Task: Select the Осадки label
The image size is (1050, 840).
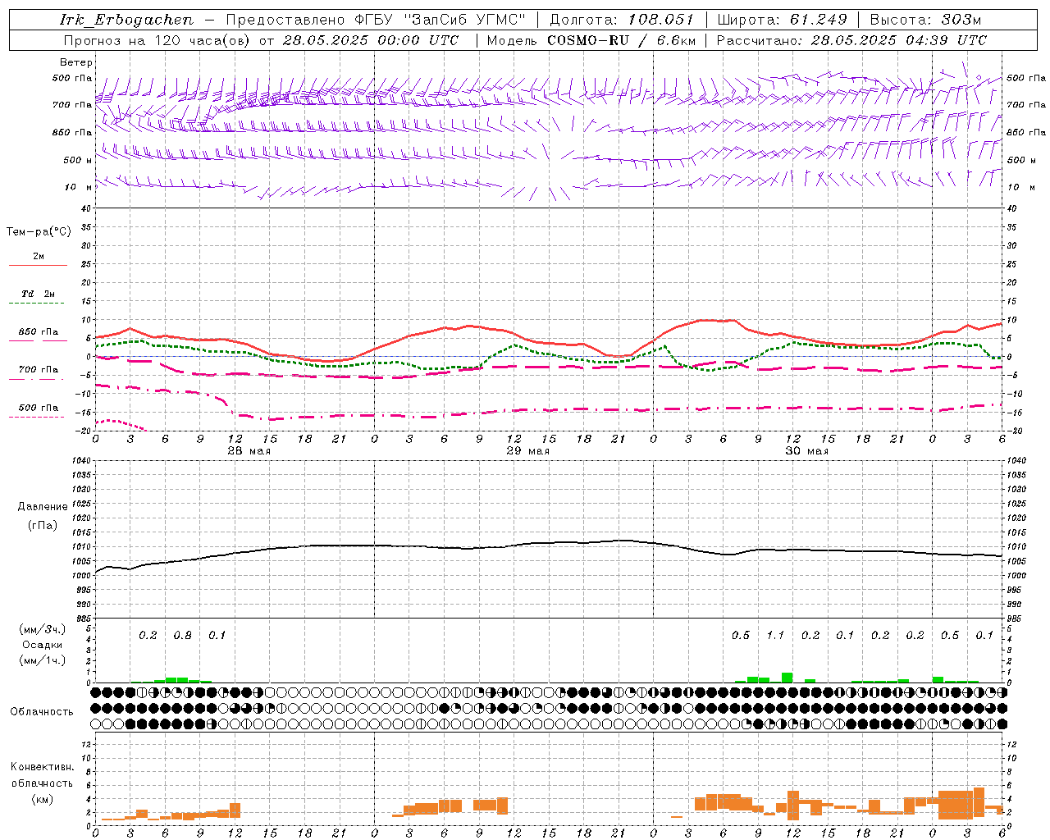Action: (x=43, y=645)
